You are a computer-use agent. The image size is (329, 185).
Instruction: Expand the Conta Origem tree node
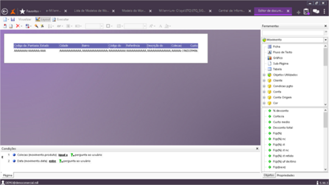pyautogui.click(x=264, y=98)
